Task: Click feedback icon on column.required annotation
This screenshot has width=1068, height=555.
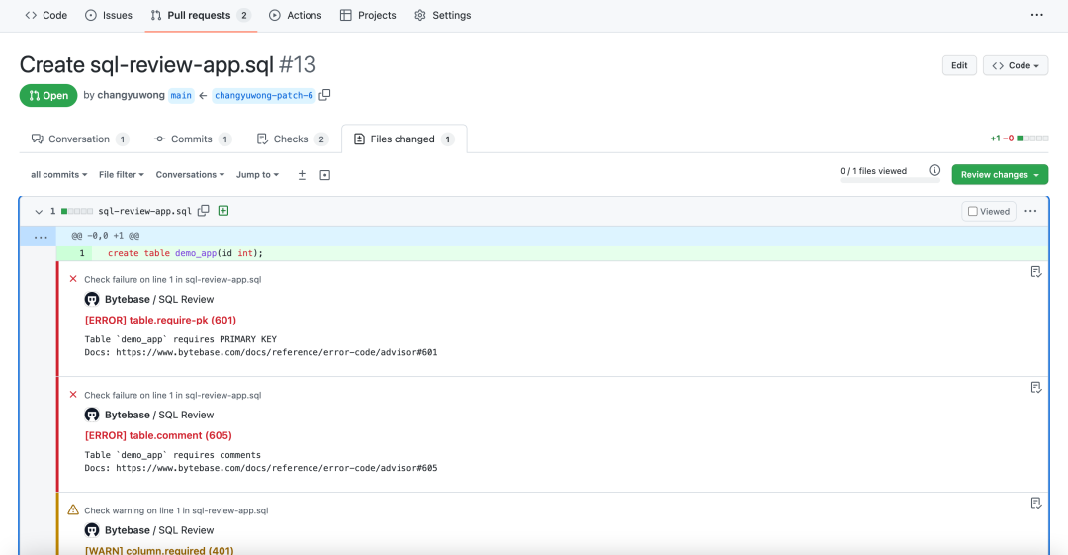Action: 1036,504
